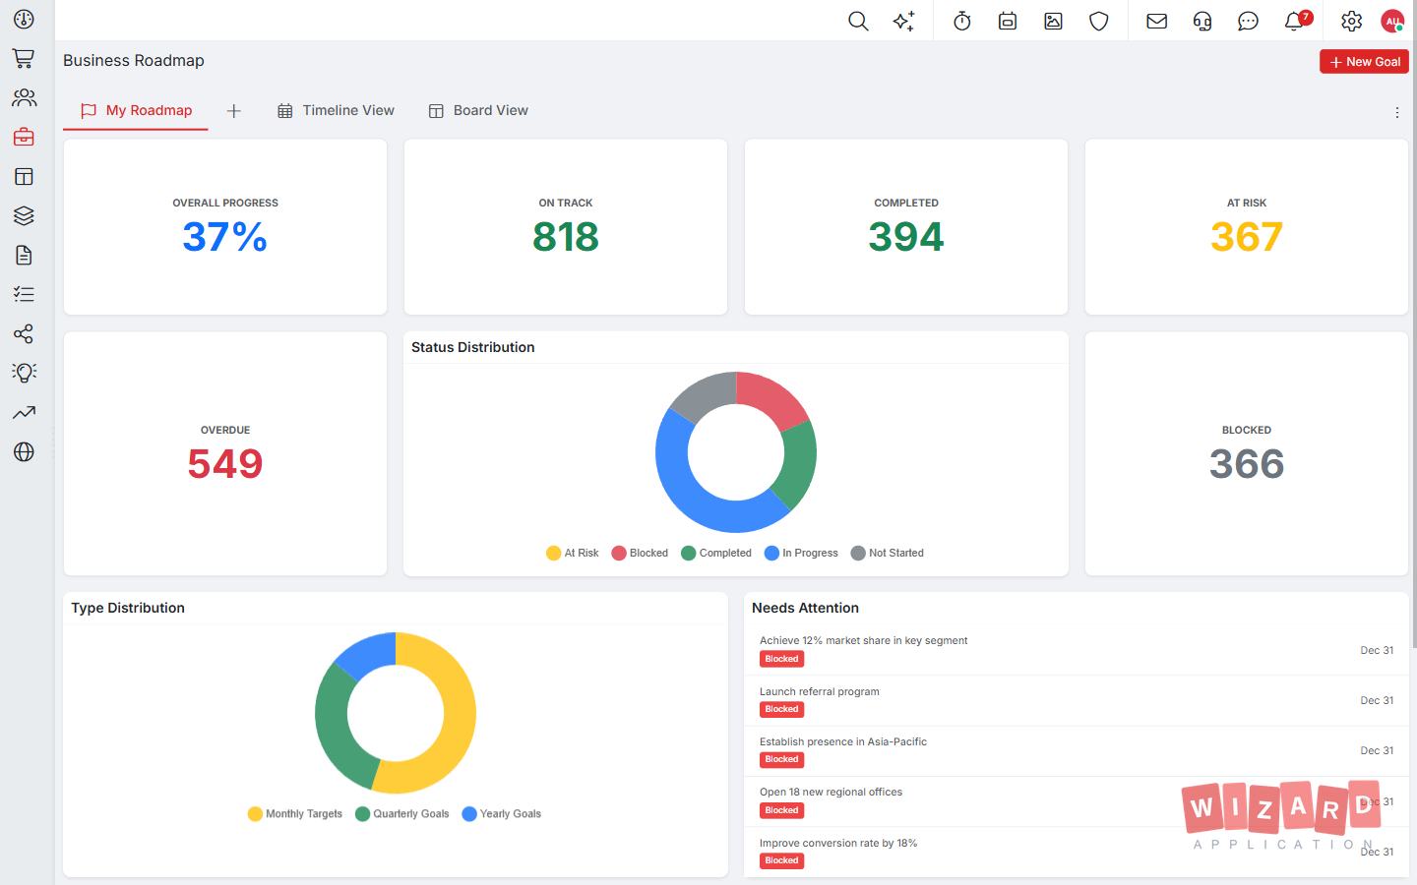Toggle Completed legend in Status Distribution
The image size is (1417, 885).
(x=716, y=553)
